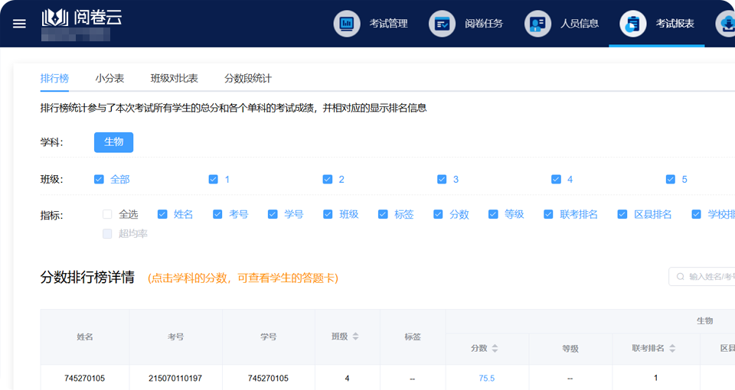Toggle the 全部 class checkbox
This screenshot has width=735, height=390.
(99, 179)
